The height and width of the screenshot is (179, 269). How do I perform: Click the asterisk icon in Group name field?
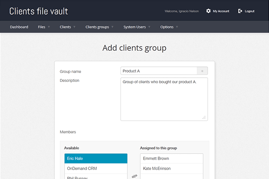click(202, 71)
